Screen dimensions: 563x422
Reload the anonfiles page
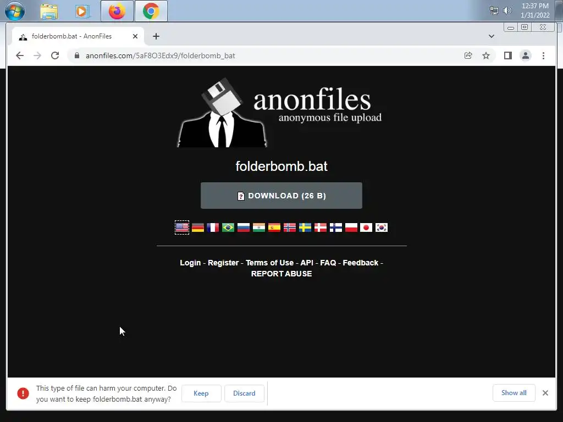point(55,55)
